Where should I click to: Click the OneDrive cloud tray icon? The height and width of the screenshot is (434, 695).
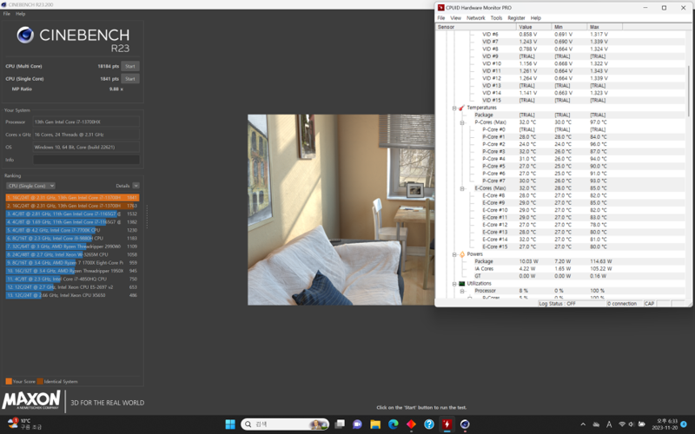point(596,424)
